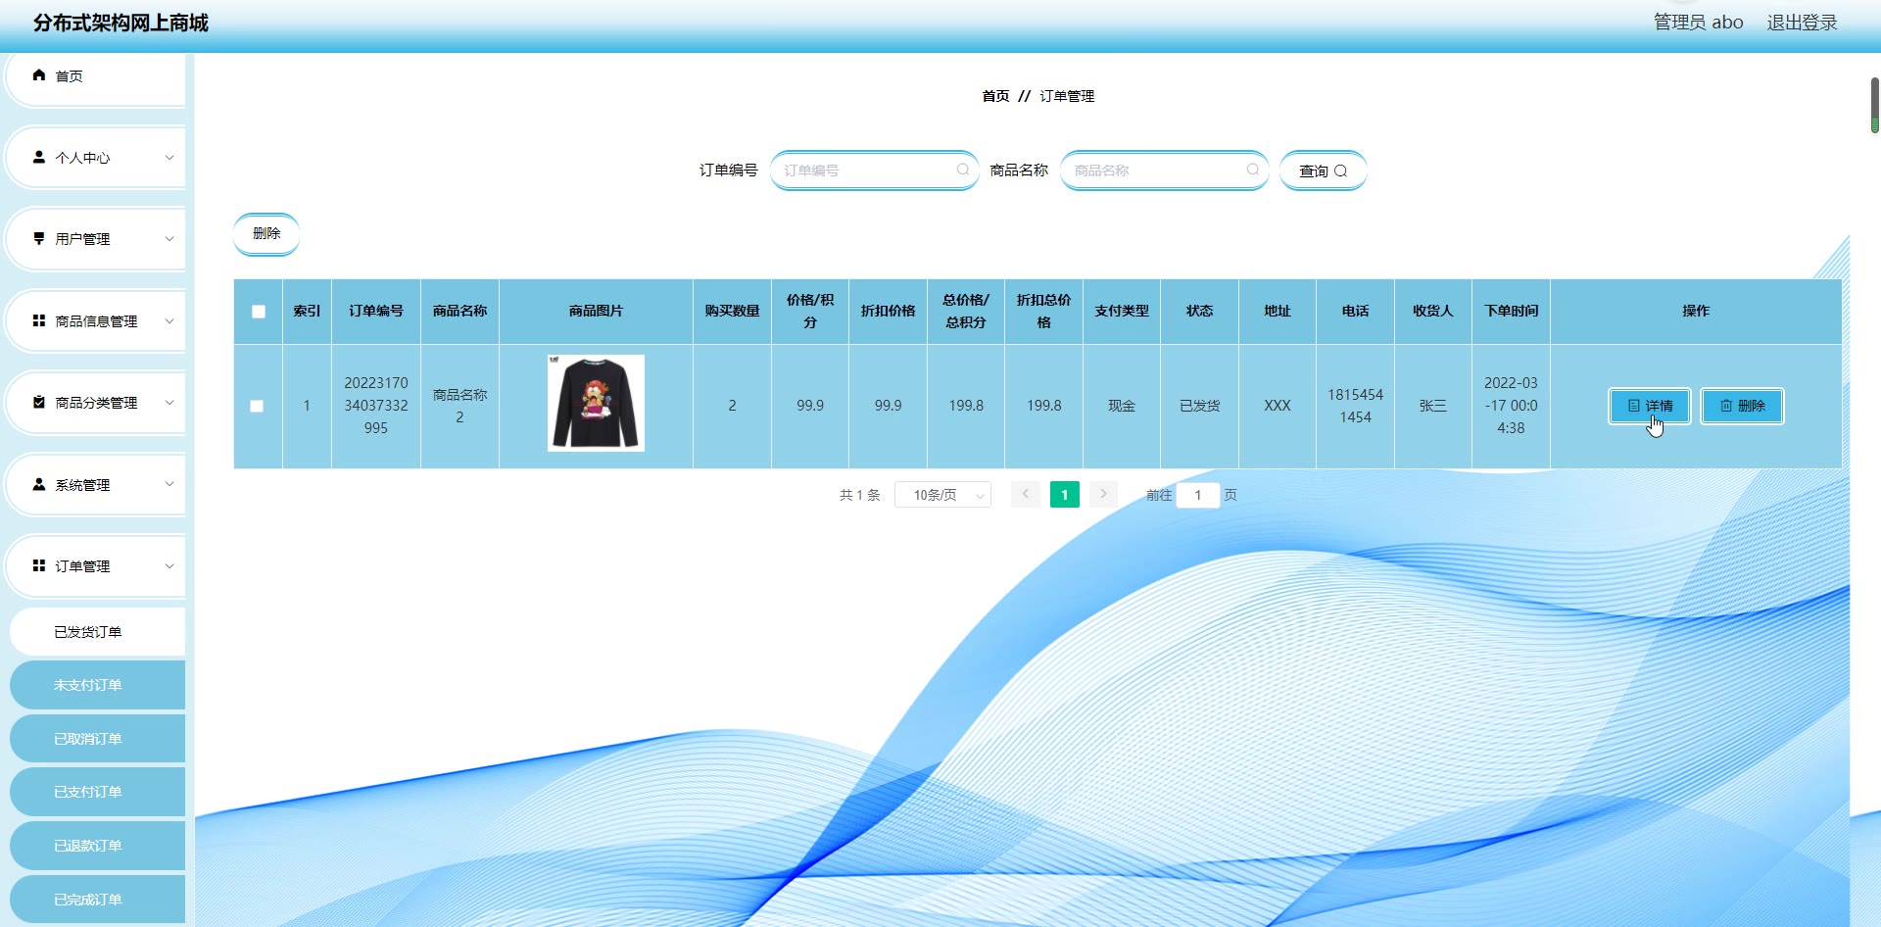Click the 收货人 column header
Screen dimensions: 1881x927
point(1432,311)
